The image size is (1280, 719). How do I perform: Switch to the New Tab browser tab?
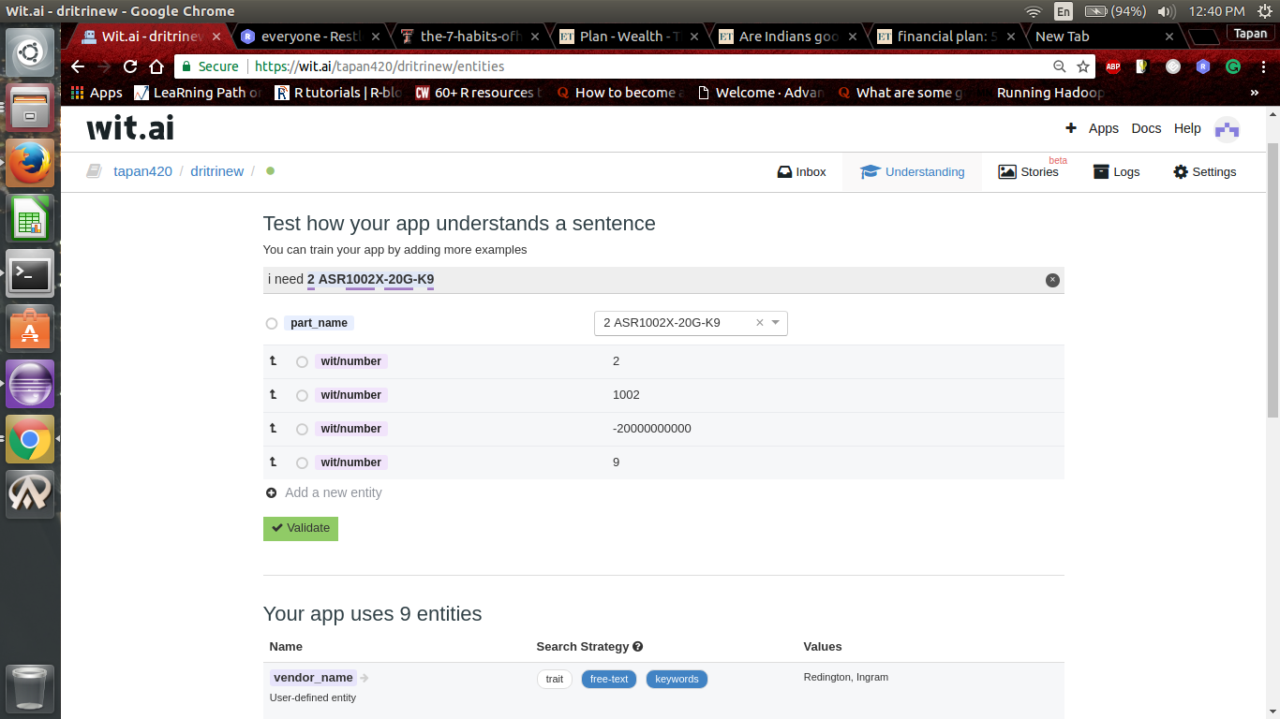tap(1103, 37)
